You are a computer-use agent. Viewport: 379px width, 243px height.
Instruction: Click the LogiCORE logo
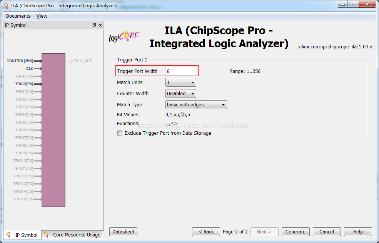[x=124, y=36]
